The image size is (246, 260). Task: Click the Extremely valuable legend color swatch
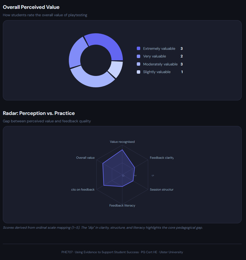click(x=138, y=49)
